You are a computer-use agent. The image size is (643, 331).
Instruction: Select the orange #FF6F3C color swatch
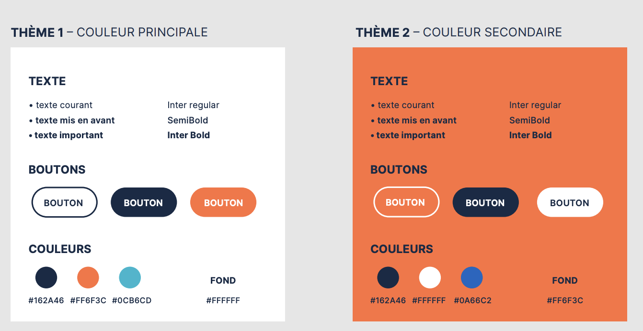[88, 277]
